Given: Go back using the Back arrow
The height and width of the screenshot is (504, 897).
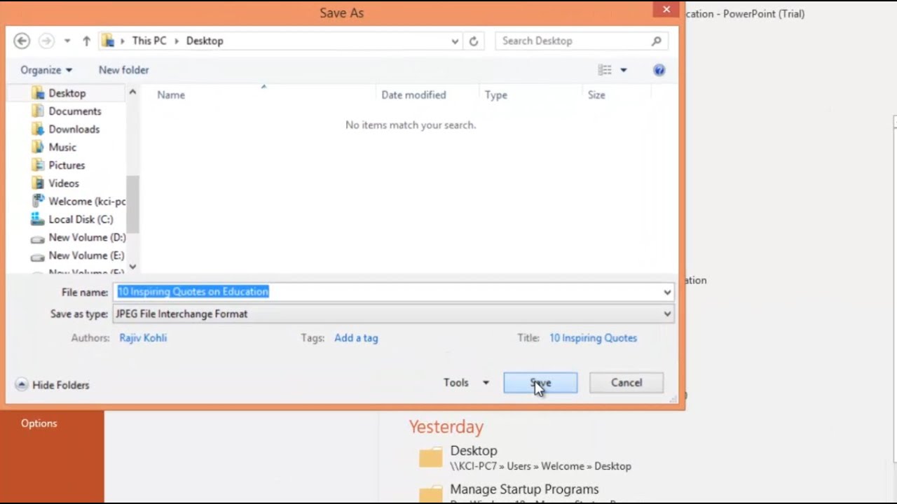Looking at the screenshot, I should [22, 41].
